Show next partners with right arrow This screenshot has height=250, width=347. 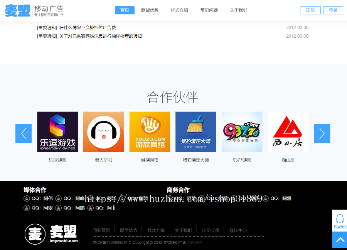[322, 133]
